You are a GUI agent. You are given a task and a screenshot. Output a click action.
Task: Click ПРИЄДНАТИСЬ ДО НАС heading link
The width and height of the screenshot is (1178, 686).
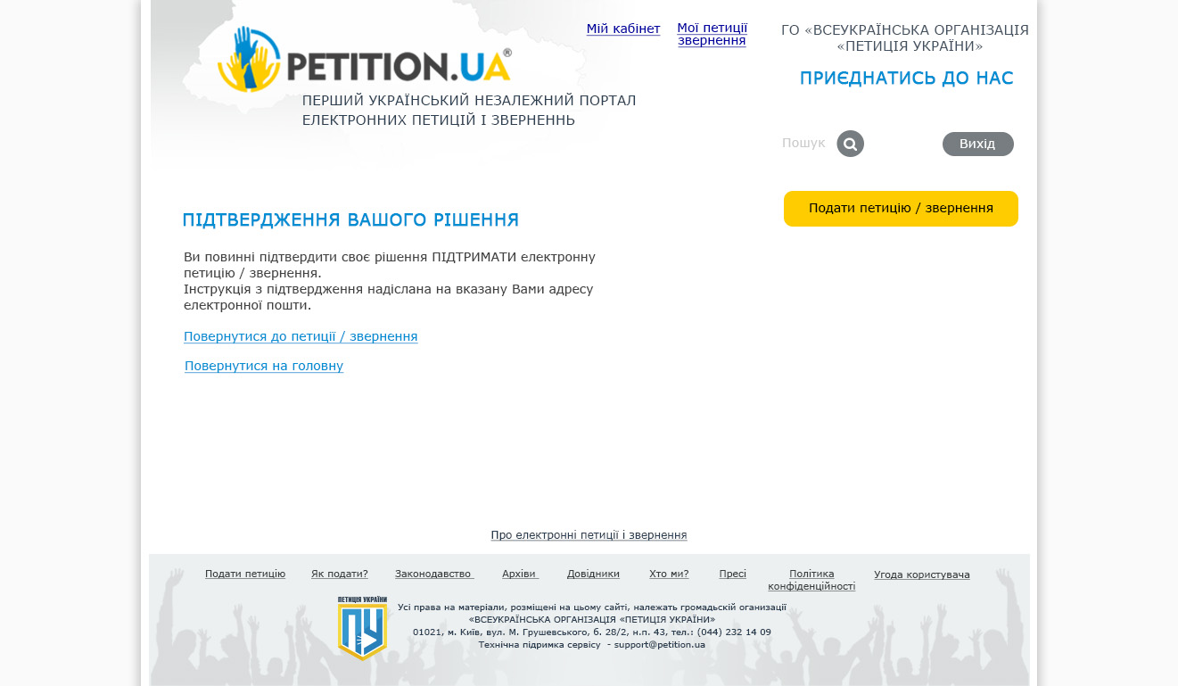[906, 78]
